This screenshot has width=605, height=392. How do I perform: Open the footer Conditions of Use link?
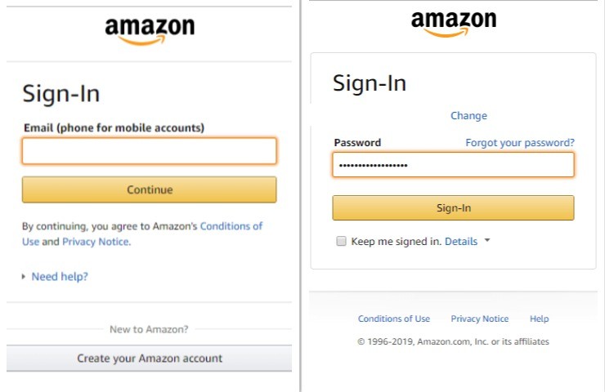[394, 318]
